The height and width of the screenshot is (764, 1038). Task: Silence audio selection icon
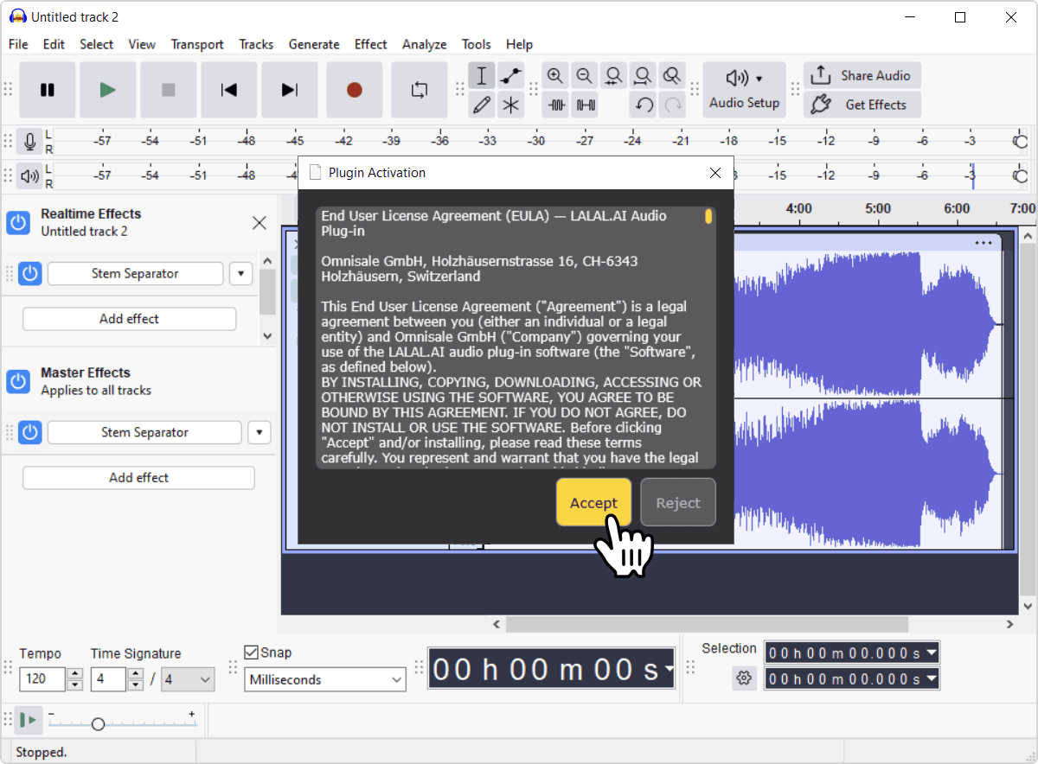pyautogui.click(x=585, y=105)
